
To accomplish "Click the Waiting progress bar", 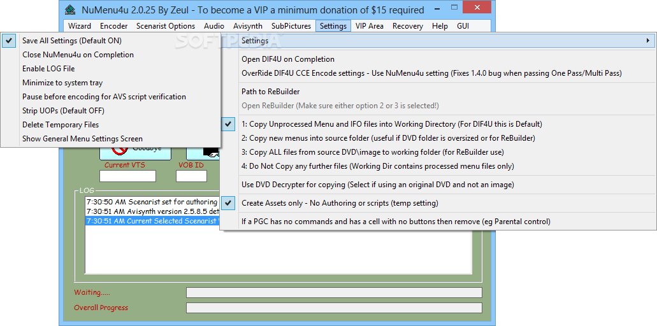I will (334, 292).
